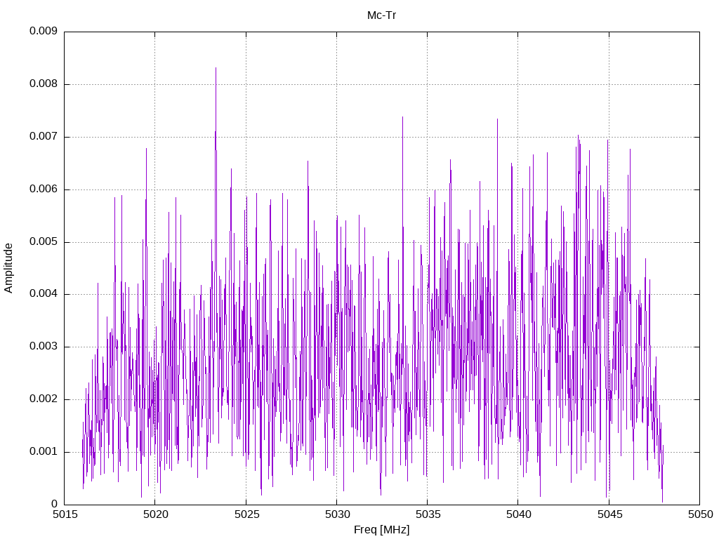Click the 5025 x-axis tick label

click(x=246, y=514)
